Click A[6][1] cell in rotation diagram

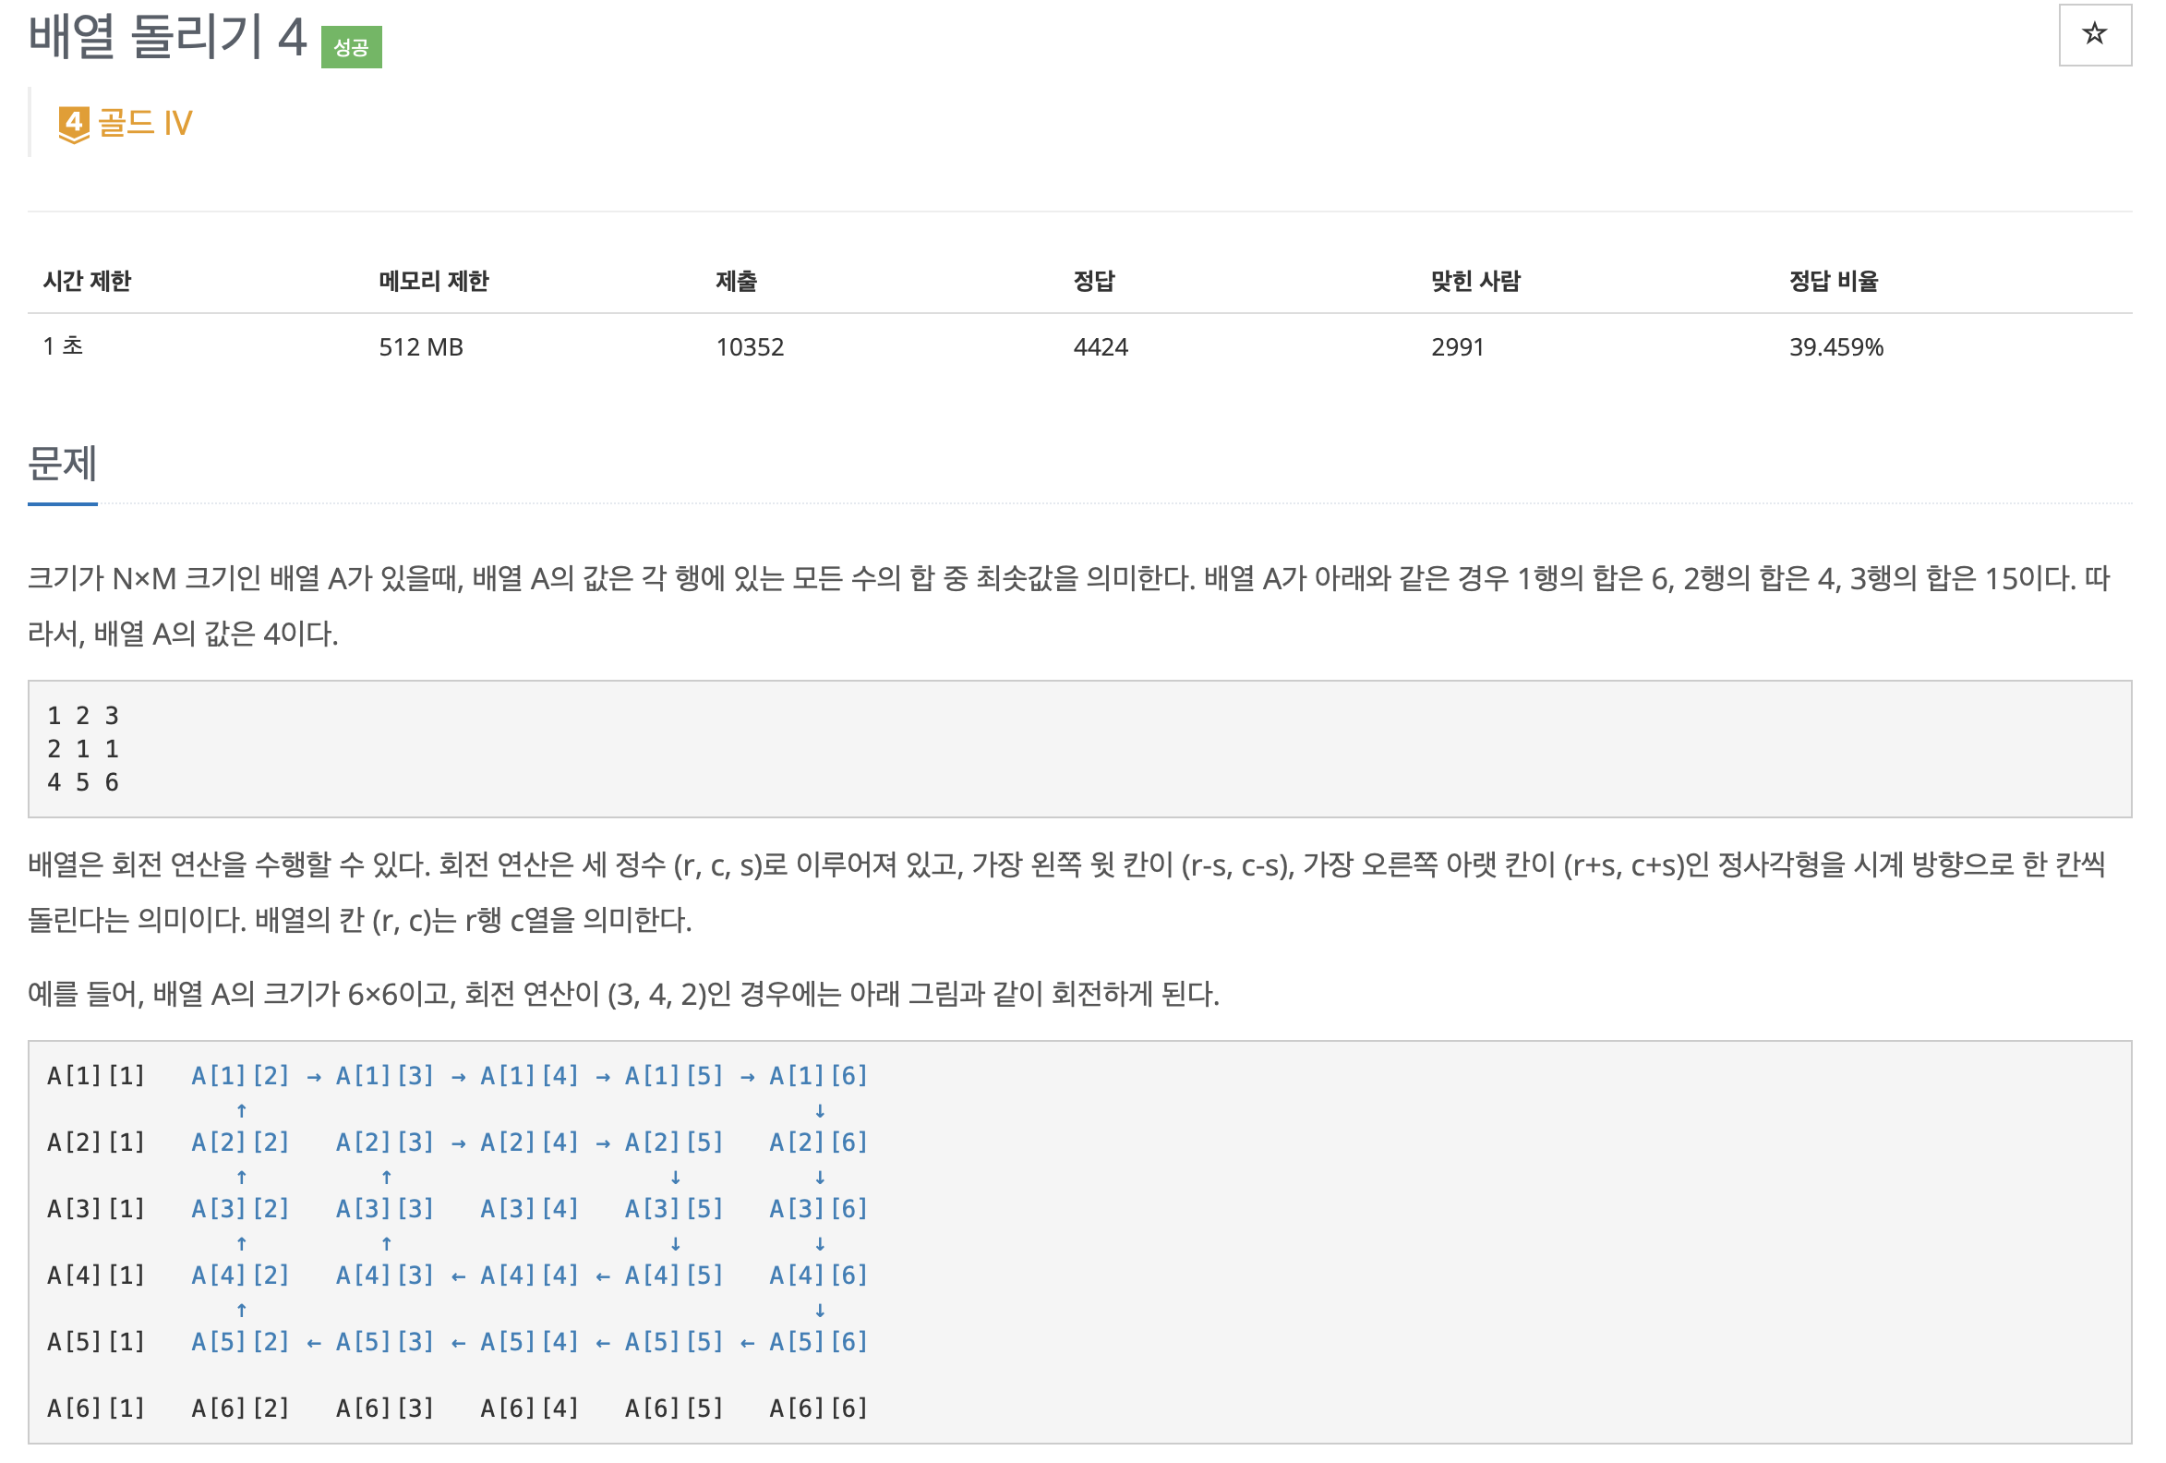95,1407
